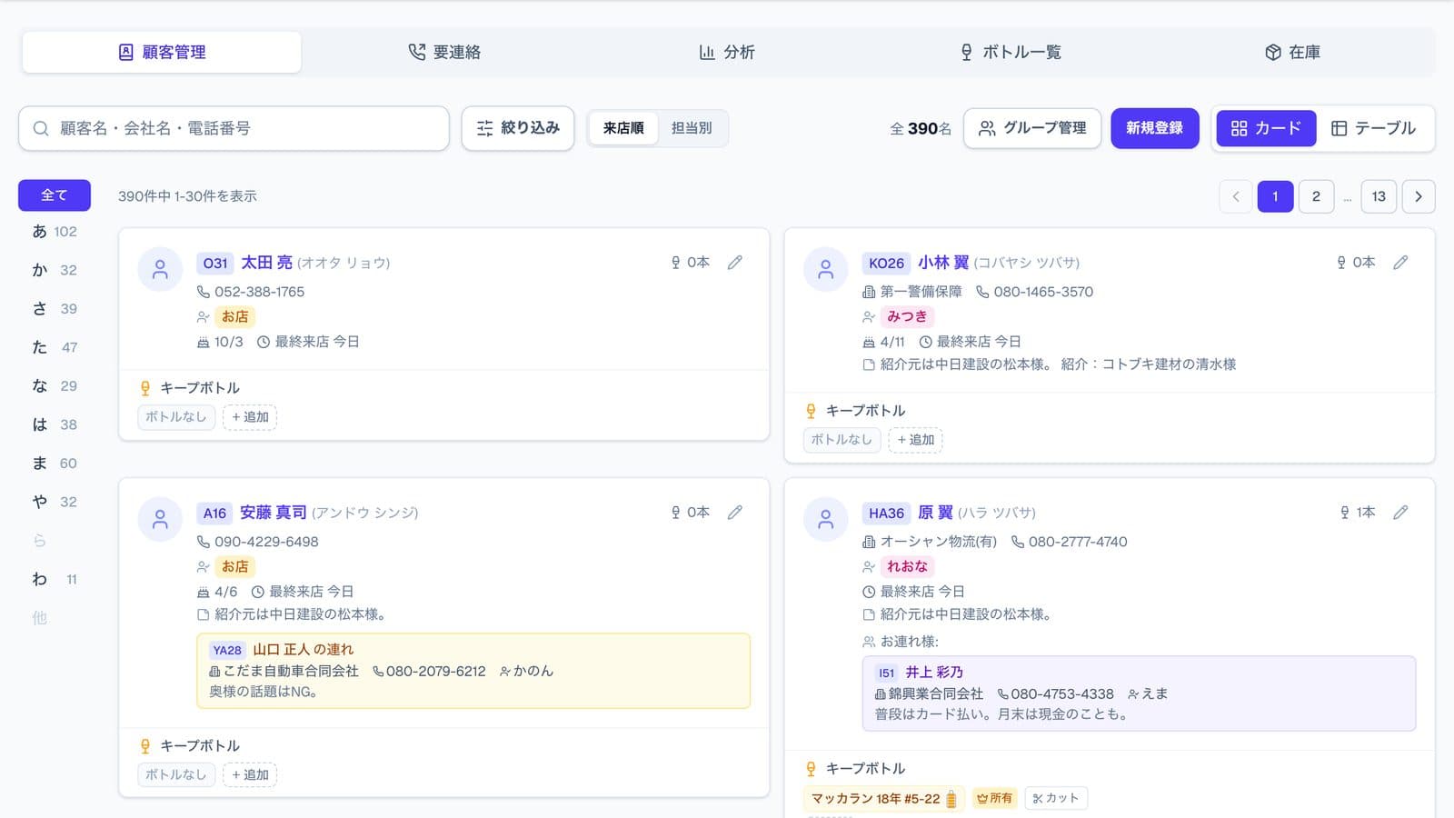Open グループ管理
Image resolution: width=1454 pixels, height=818 pixels.
pyautogui.click(x=1032, y=128)
